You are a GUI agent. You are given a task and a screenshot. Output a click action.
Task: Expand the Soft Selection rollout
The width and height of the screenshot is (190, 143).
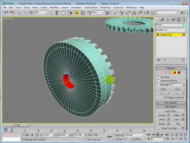171,103
